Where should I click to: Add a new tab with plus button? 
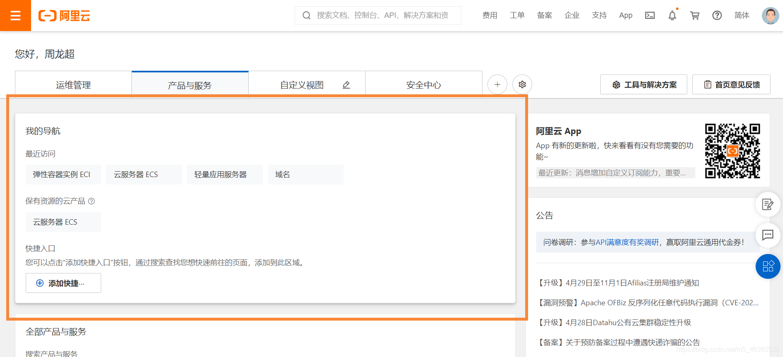497,84
